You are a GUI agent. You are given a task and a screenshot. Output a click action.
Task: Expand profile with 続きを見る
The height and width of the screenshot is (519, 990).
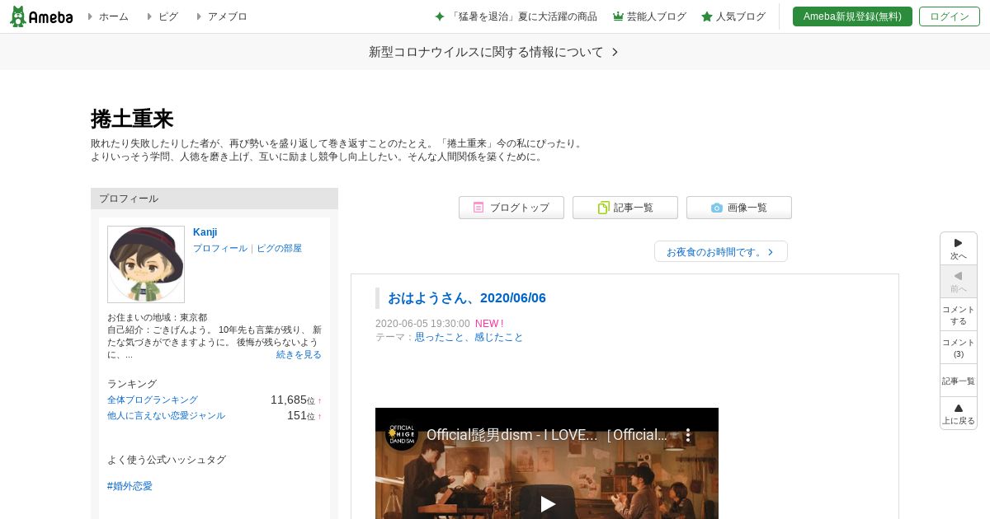pos(299,354)
